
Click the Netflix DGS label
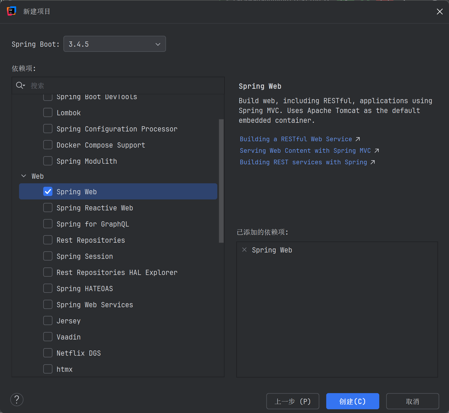[79, 353]
